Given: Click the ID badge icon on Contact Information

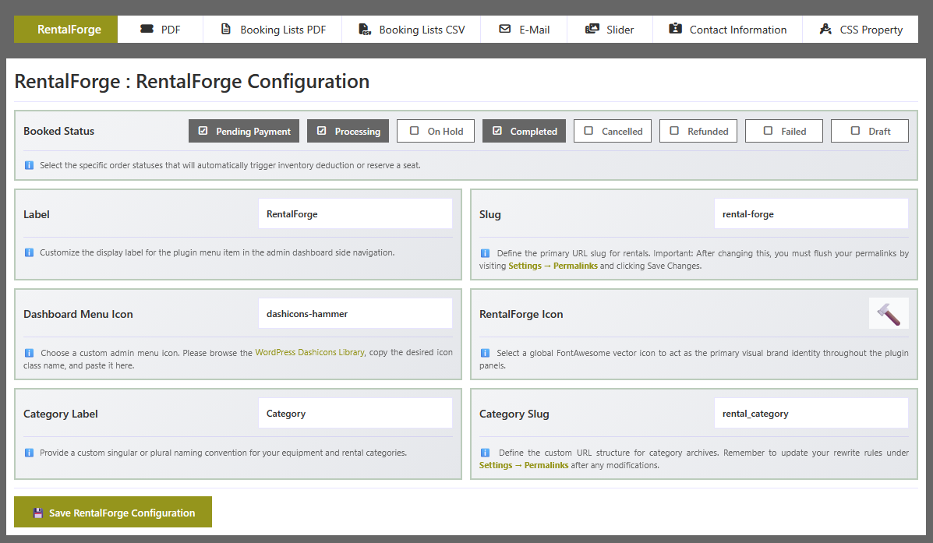Looking at the screenshot, I should click(x=675, y=29).
